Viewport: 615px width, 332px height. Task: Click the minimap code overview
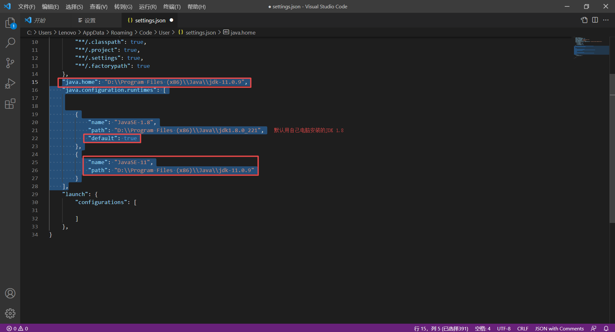tap(591, 48)
